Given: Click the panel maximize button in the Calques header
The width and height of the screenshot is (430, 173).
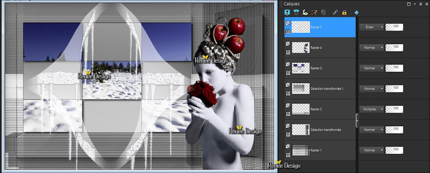Looking at the screenshot, I should pos(409,4).
